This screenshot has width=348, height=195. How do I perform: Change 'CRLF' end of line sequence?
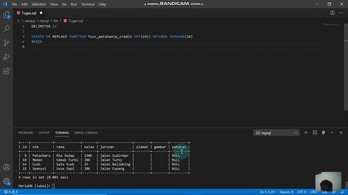pyautogui.click(x=313, y=192)
